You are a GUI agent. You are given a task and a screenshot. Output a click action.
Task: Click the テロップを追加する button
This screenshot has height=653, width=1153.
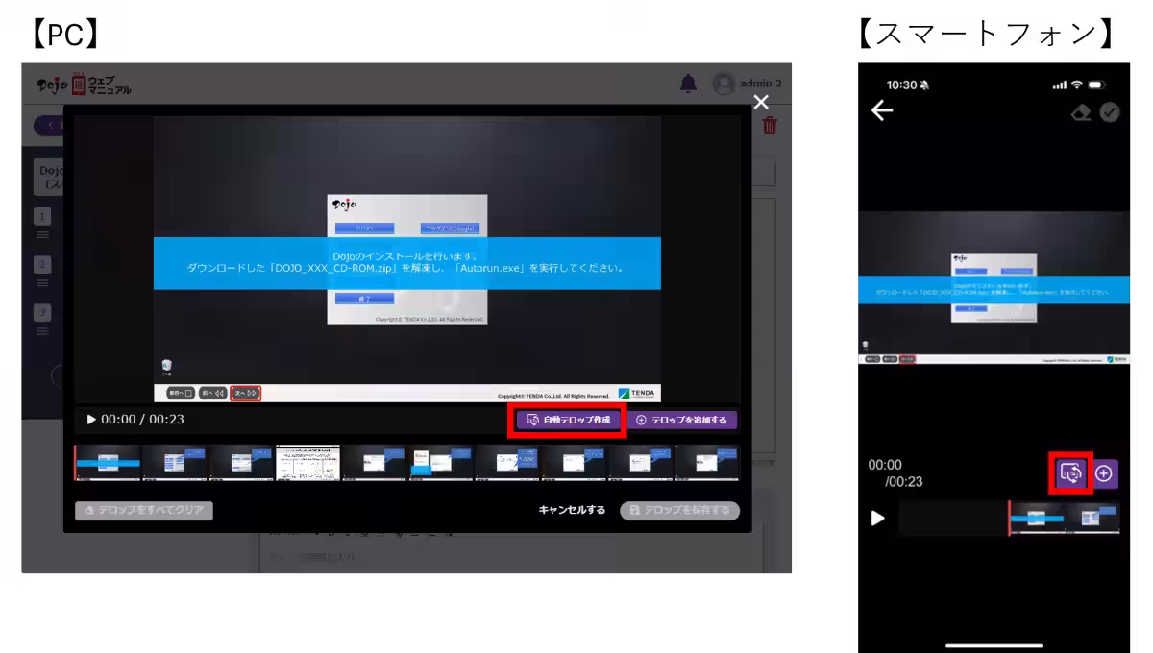point(682,420)
